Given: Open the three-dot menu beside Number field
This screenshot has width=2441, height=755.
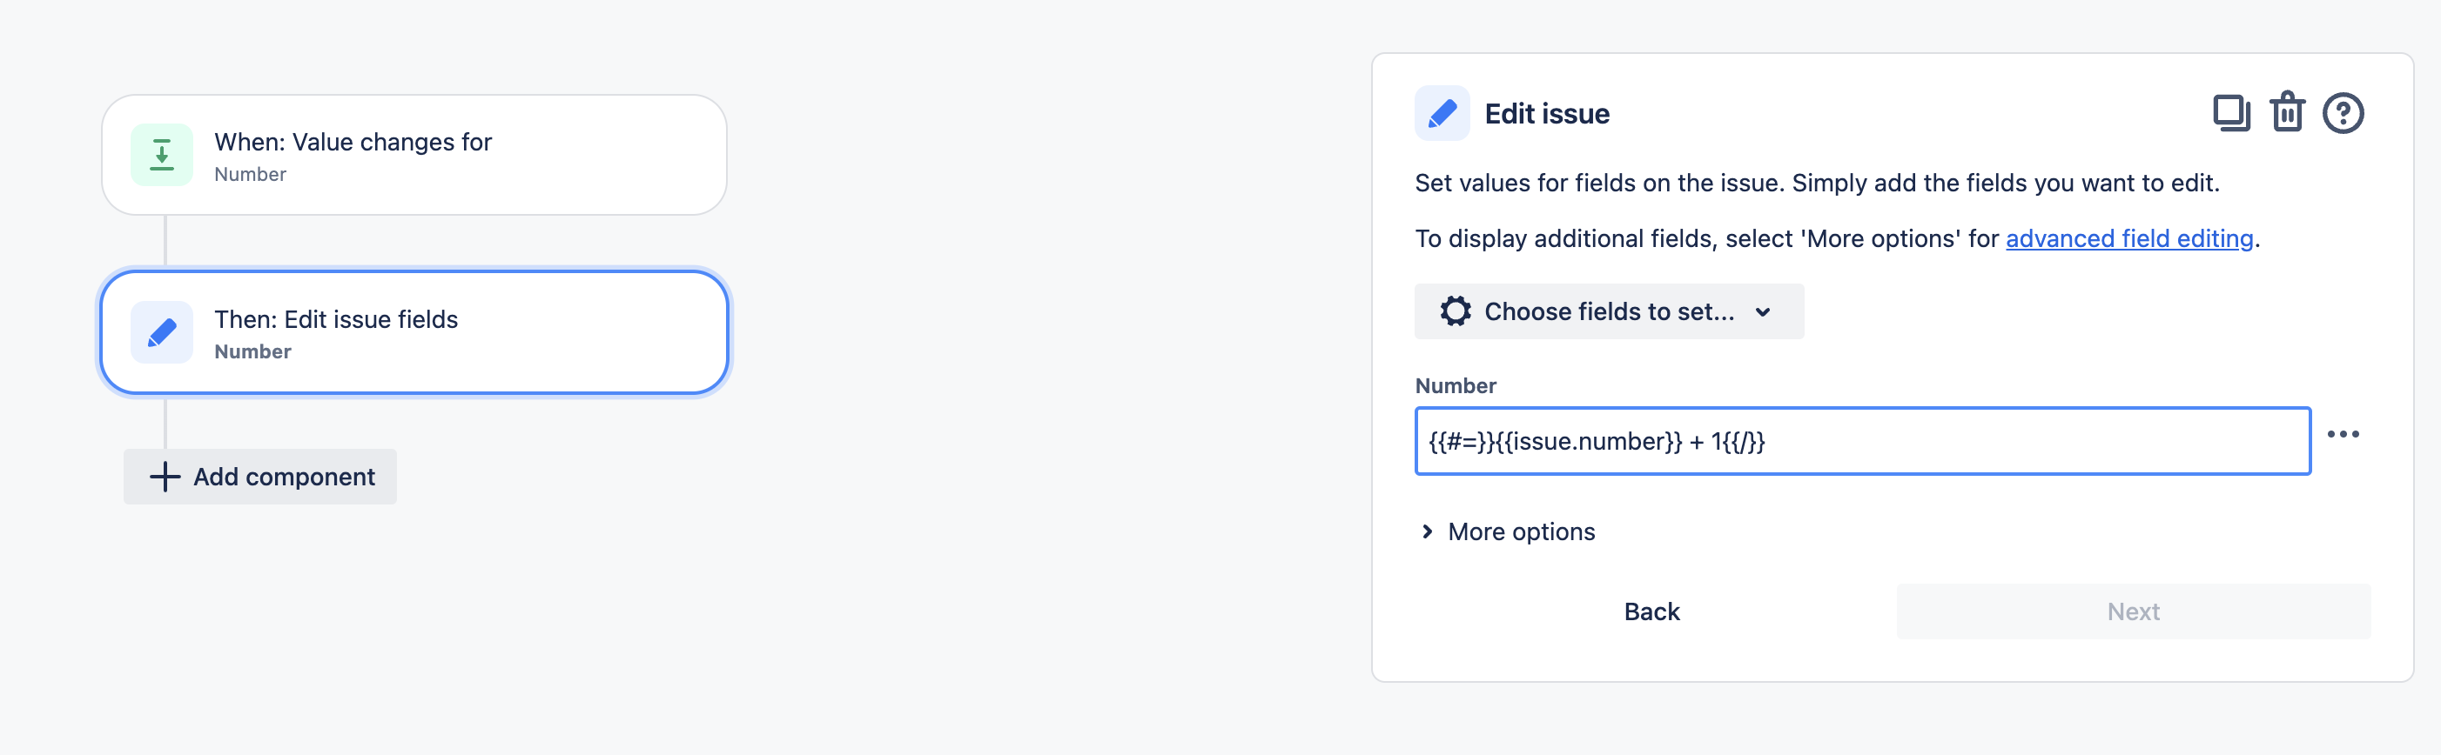Looking at the screenshot, I should [x=2343, y=435].
